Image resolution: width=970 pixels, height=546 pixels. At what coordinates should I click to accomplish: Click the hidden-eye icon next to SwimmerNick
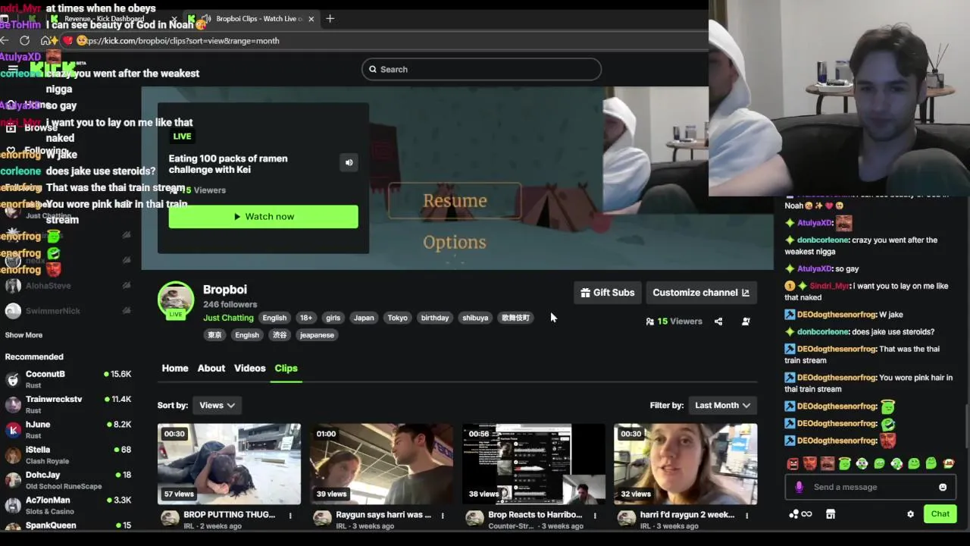127,311
